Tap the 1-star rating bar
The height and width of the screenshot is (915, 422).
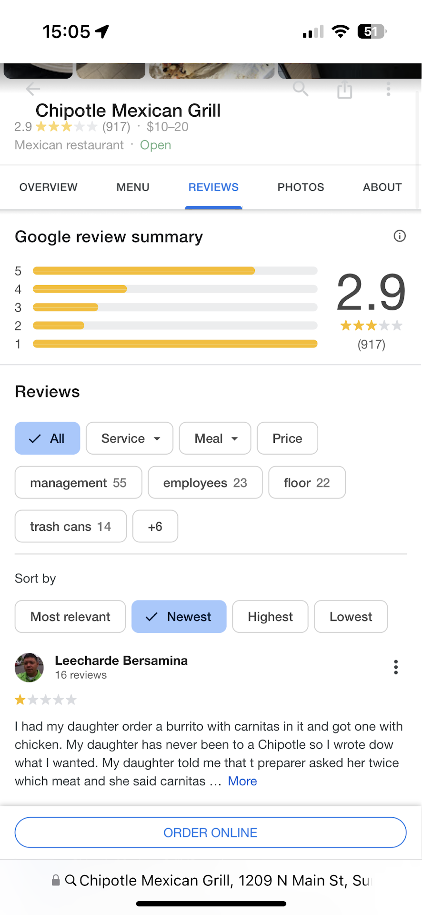175,344
